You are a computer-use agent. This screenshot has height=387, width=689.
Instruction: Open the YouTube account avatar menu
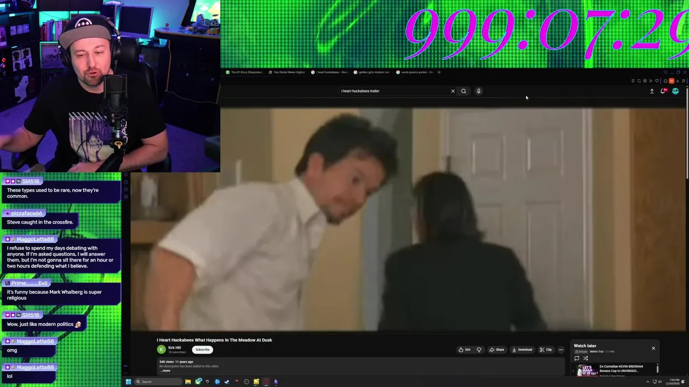(676, 91)
